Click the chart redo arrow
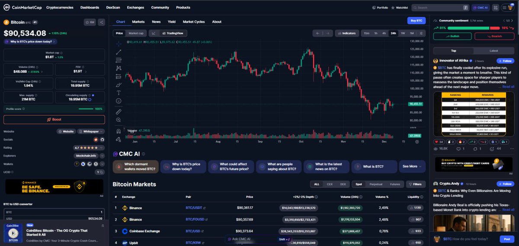 [x=328, y=33]
